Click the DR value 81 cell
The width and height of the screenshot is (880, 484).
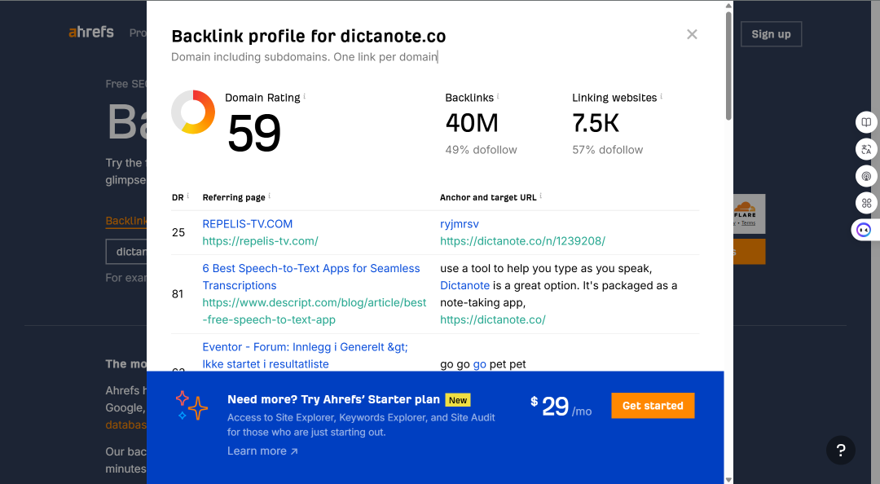click(178, 293)
